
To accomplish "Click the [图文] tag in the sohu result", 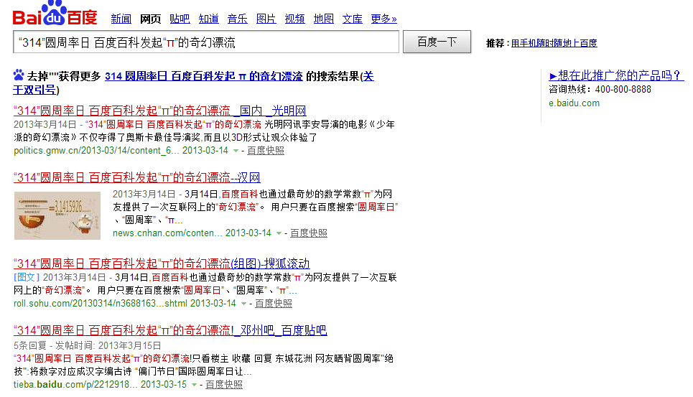I will pos(27,277).
